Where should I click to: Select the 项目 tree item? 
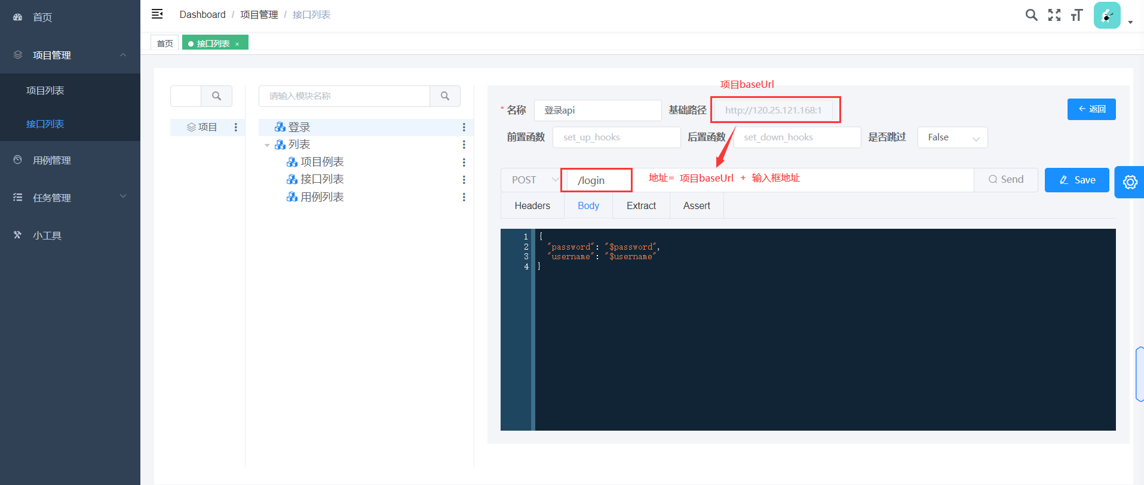pos(207,127)
